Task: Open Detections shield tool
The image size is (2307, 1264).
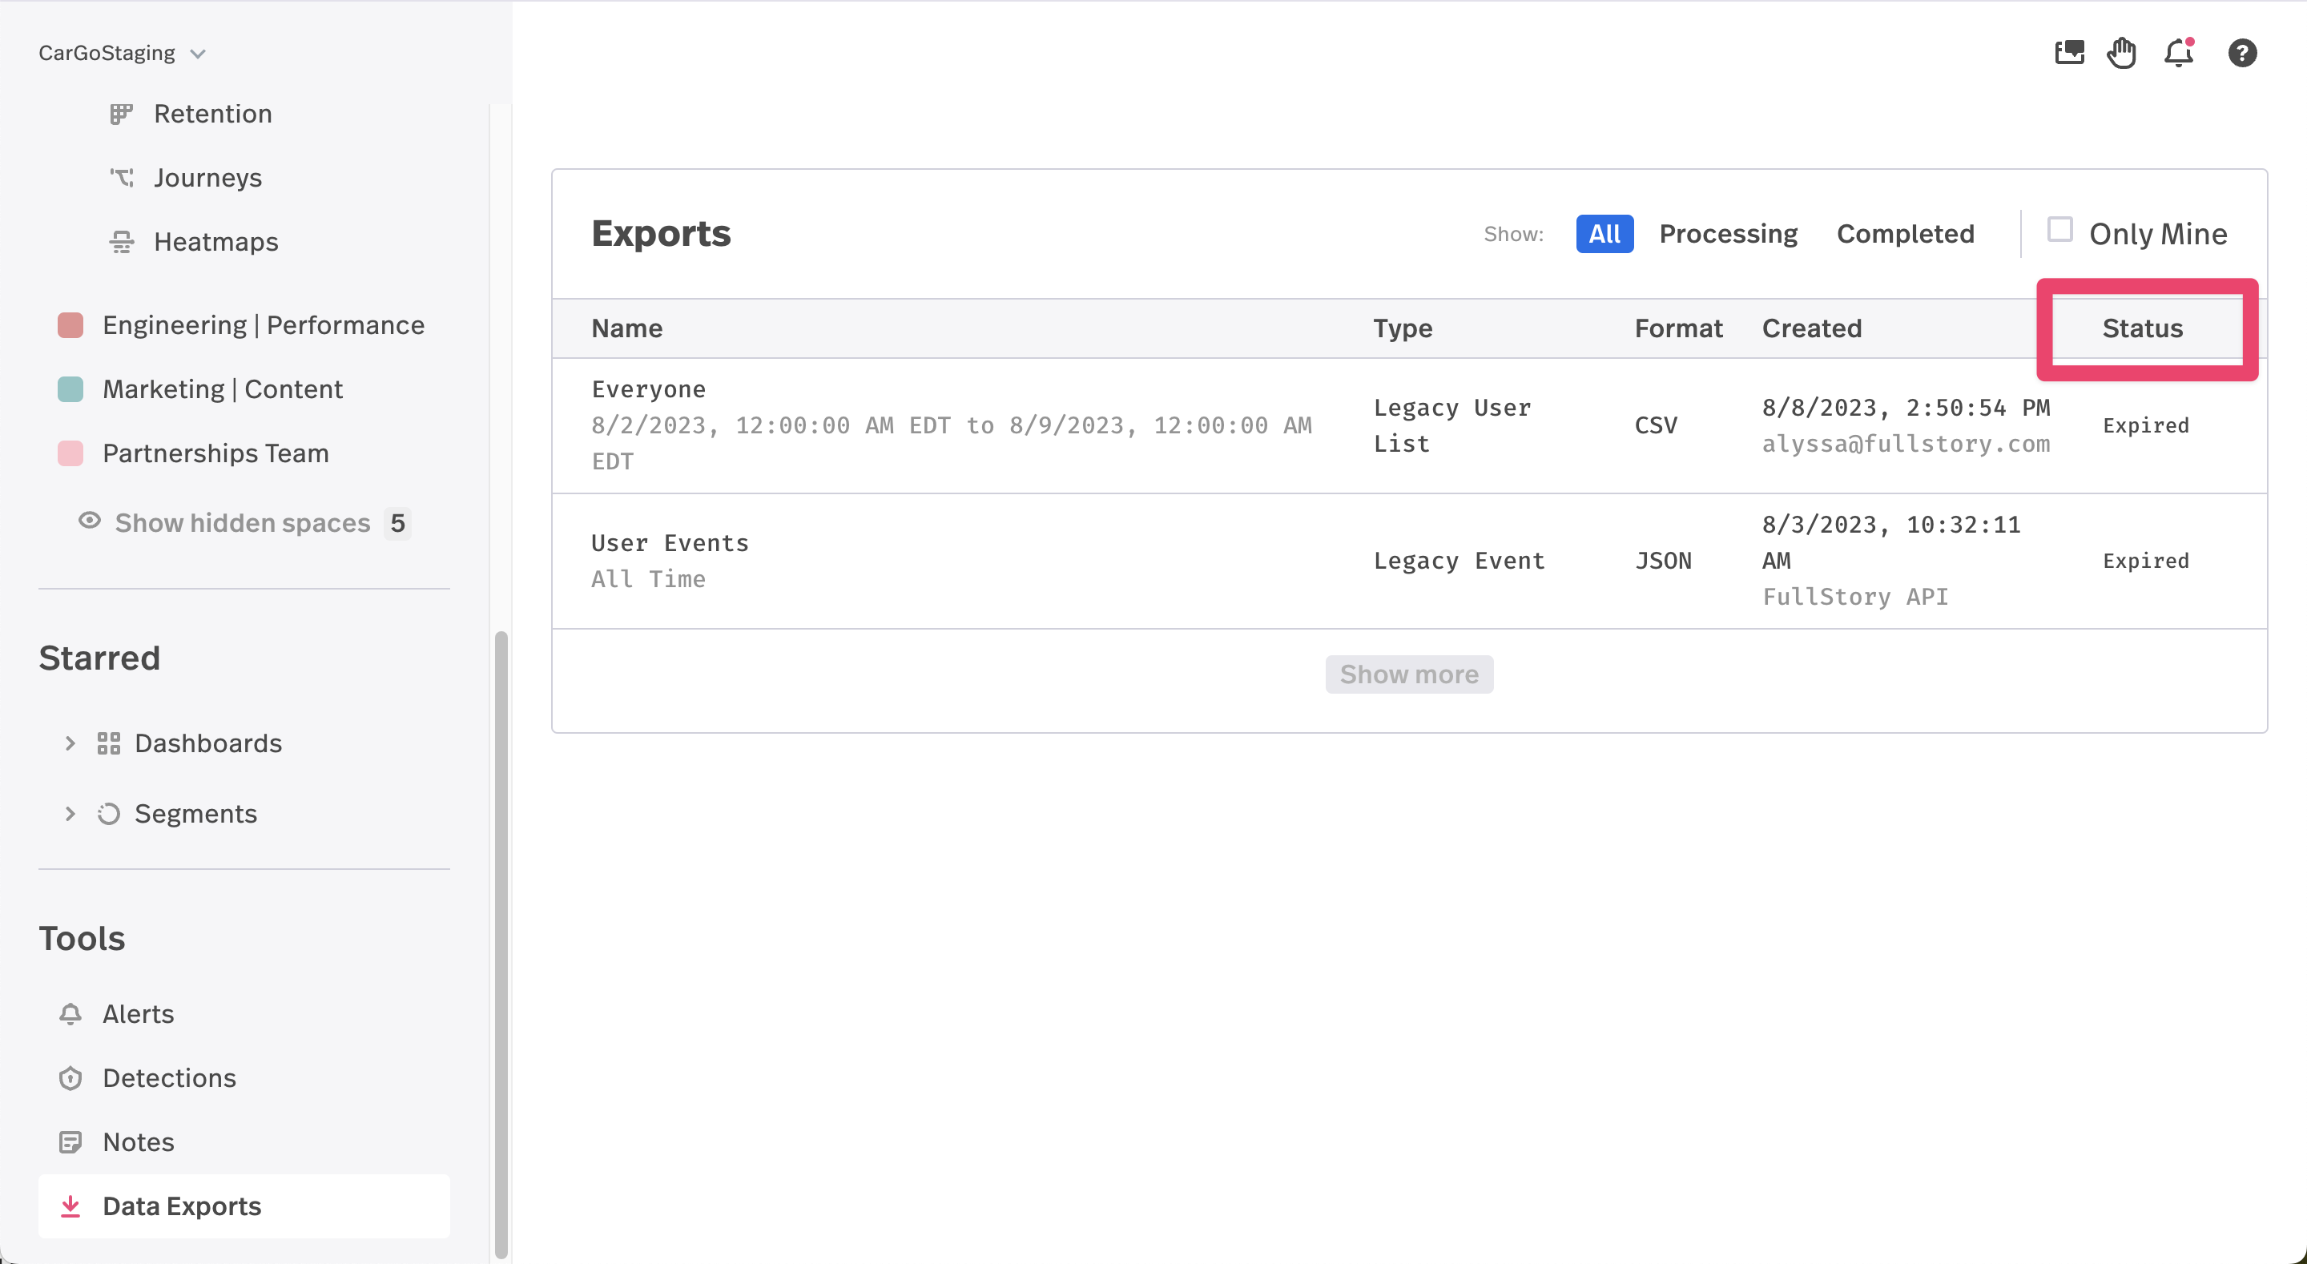Action: coord(168,1077)
